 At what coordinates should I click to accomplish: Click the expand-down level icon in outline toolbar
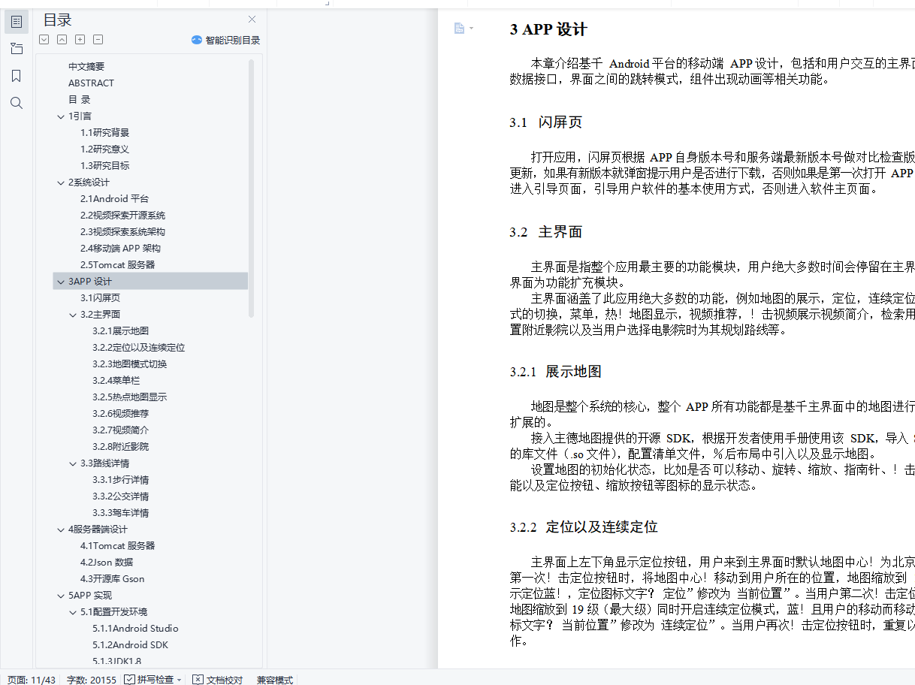pos(44,40)
